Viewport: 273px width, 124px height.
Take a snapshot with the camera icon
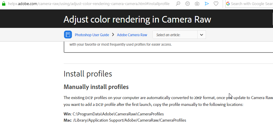point(197,4)
